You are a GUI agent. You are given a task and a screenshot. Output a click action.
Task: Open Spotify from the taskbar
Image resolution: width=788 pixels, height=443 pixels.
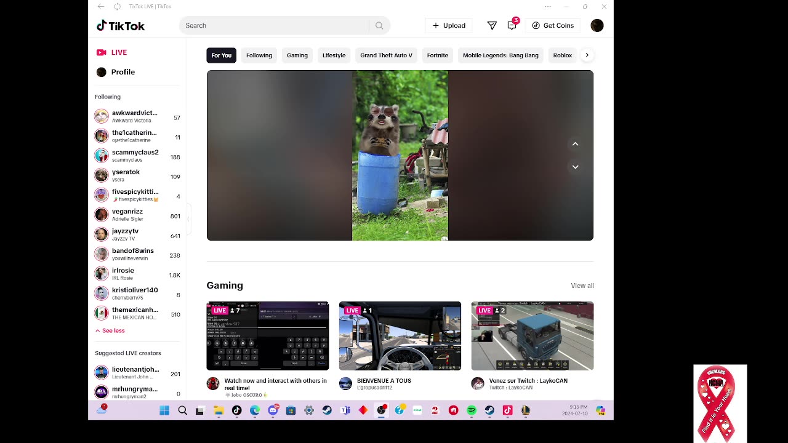pos(472,410)
